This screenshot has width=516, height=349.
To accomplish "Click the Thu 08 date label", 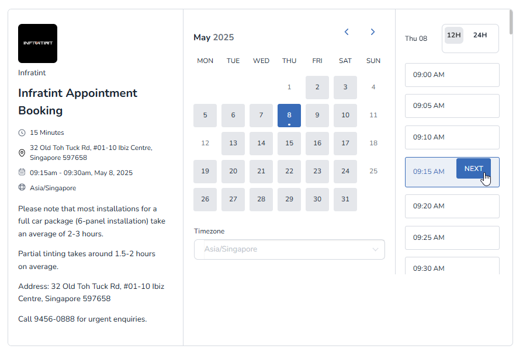I will click(x=416, y=39).
